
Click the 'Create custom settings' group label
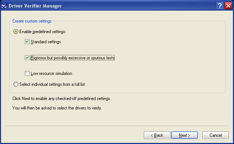point(32,21)
